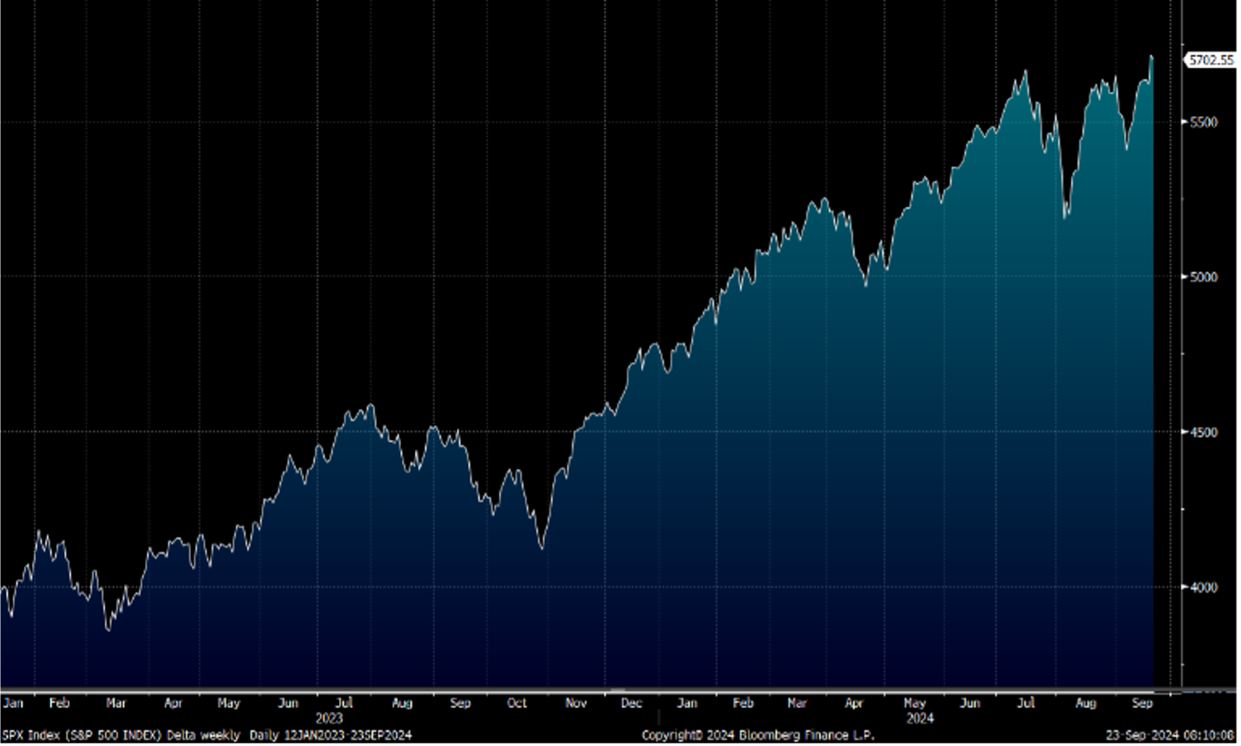
Task: Click the 4000 y-axis level label
Action: tap(1204, 588)
